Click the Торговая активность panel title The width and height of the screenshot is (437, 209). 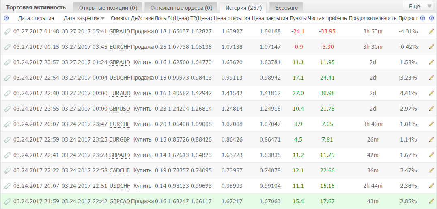coord(36,8)
